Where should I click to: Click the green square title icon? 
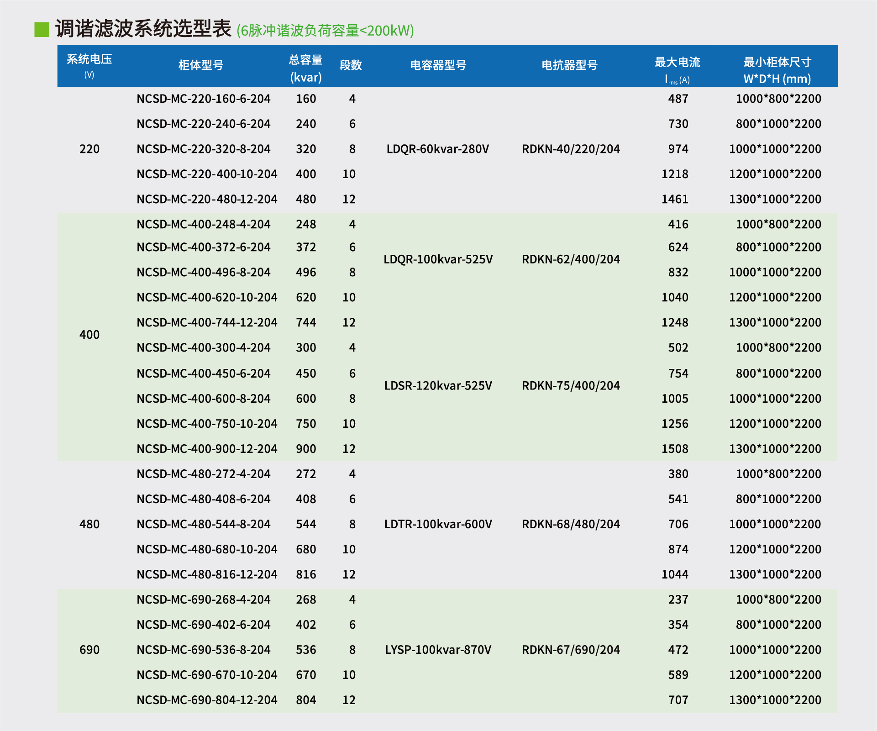click(42, 30)
